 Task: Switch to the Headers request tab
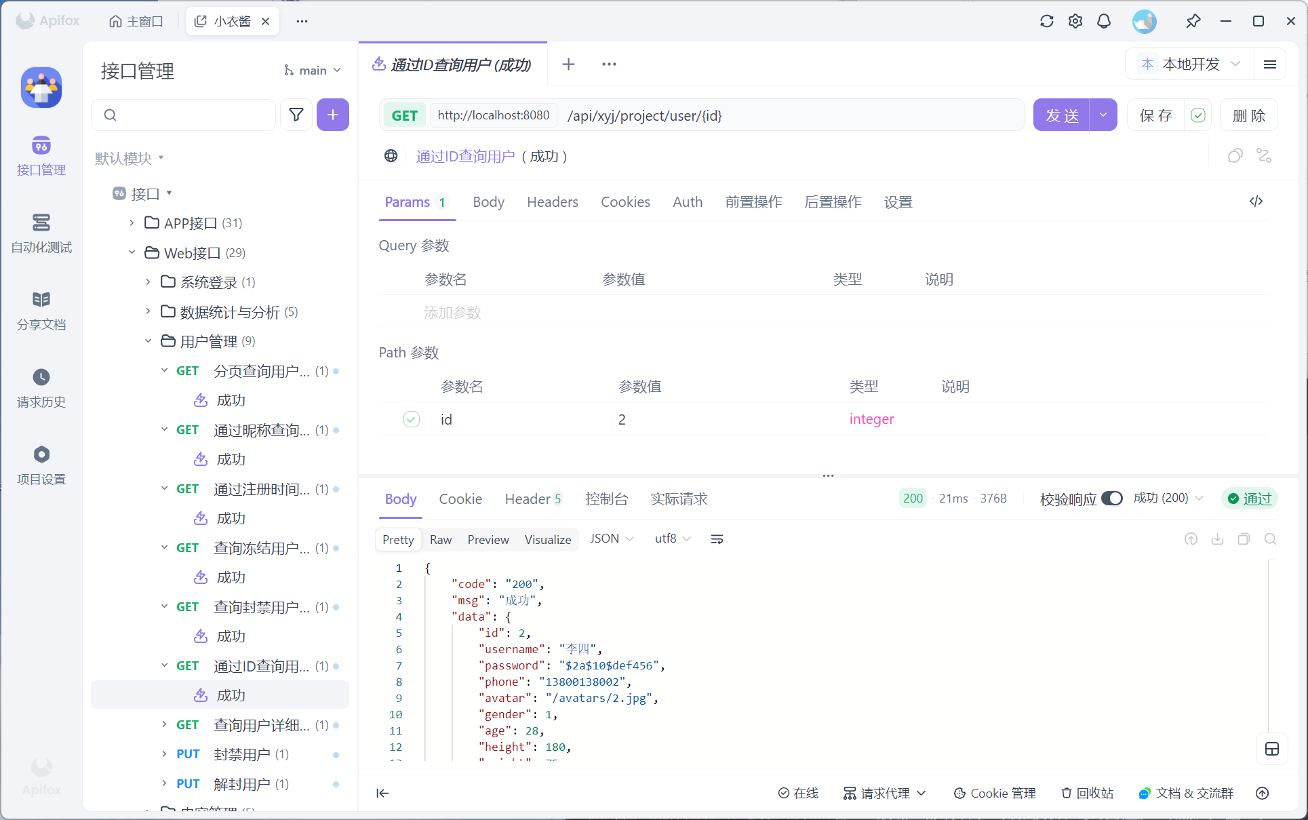point(552,202)
